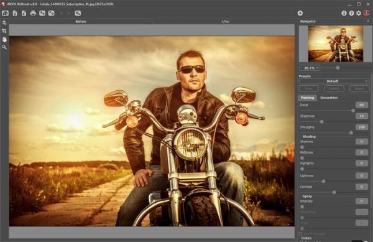Select the Painting tab
Screen dimensions: 373x242
click(x=307, y=98)
